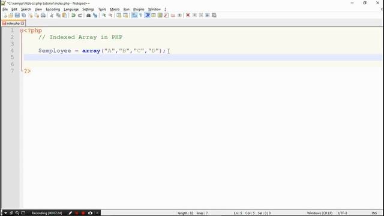Open the Encoding menu
The image size is (384, 216).
(53, 10)
